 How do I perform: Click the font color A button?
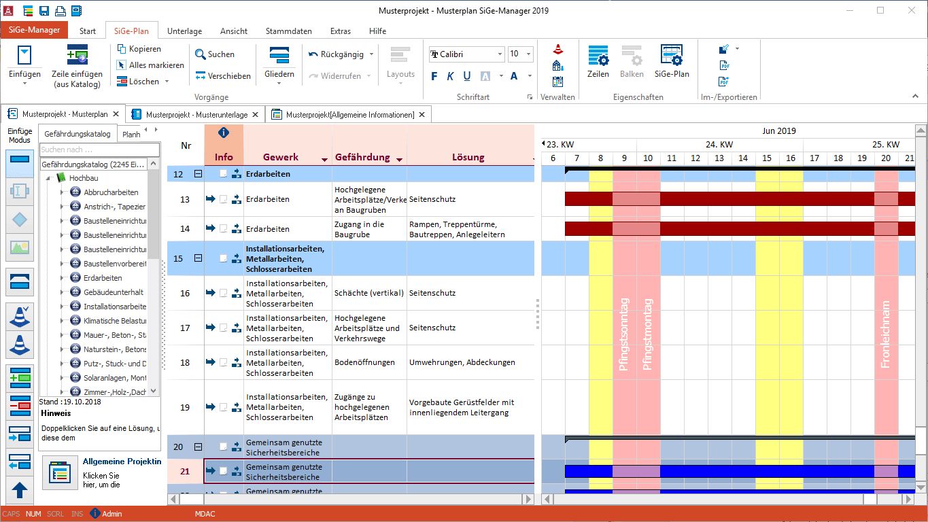[513, 76]
